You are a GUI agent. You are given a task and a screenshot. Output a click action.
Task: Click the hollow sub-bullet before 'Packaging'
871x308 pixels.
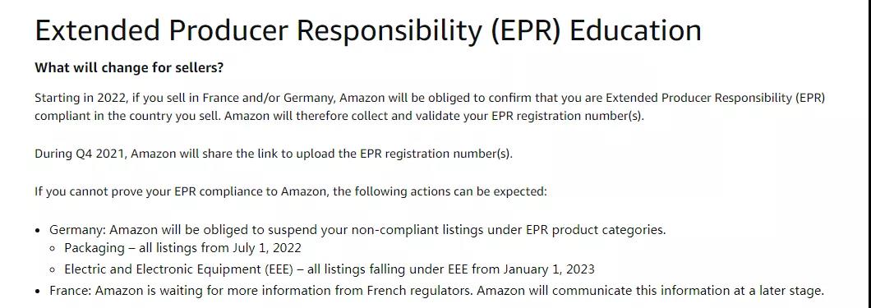click(x=53, y=249)
